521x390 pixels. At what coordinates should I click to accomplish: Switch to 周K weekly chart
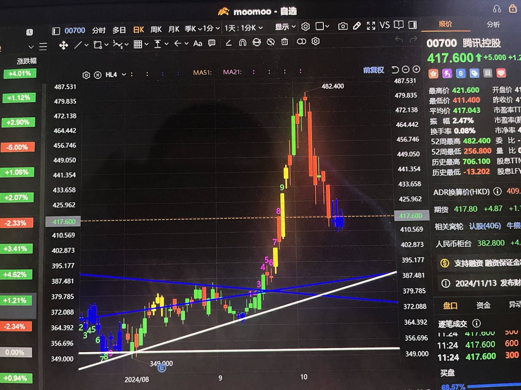coord(156,30)
